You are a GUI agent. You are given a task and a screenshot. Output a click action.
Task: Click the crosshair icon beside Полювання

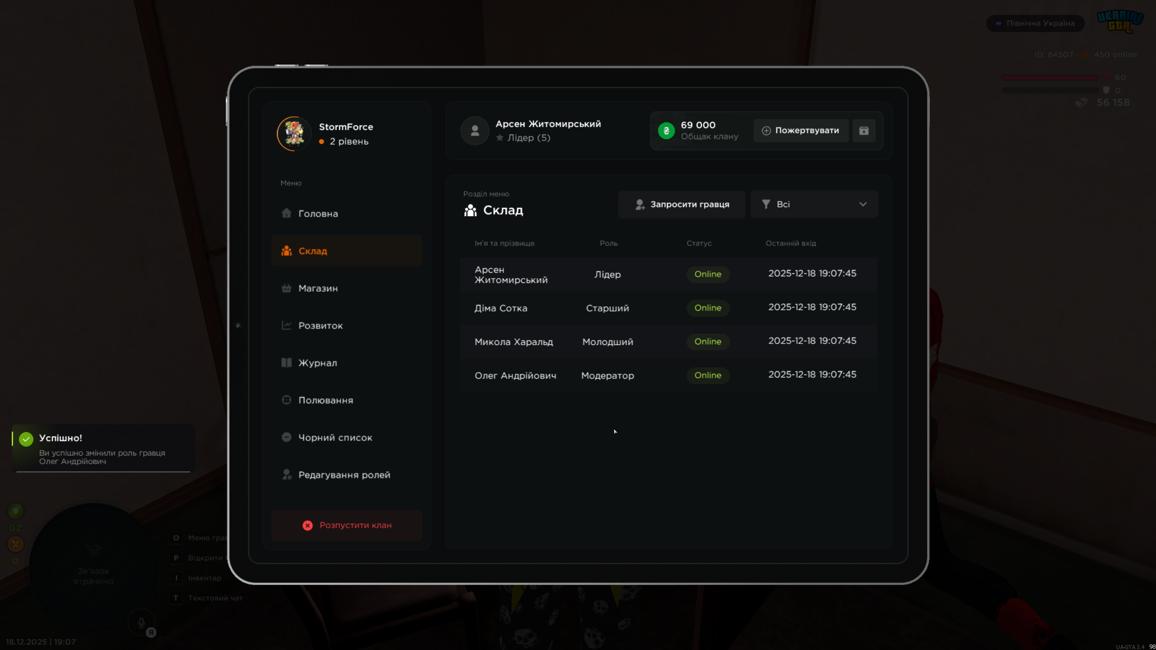[286, 400]
